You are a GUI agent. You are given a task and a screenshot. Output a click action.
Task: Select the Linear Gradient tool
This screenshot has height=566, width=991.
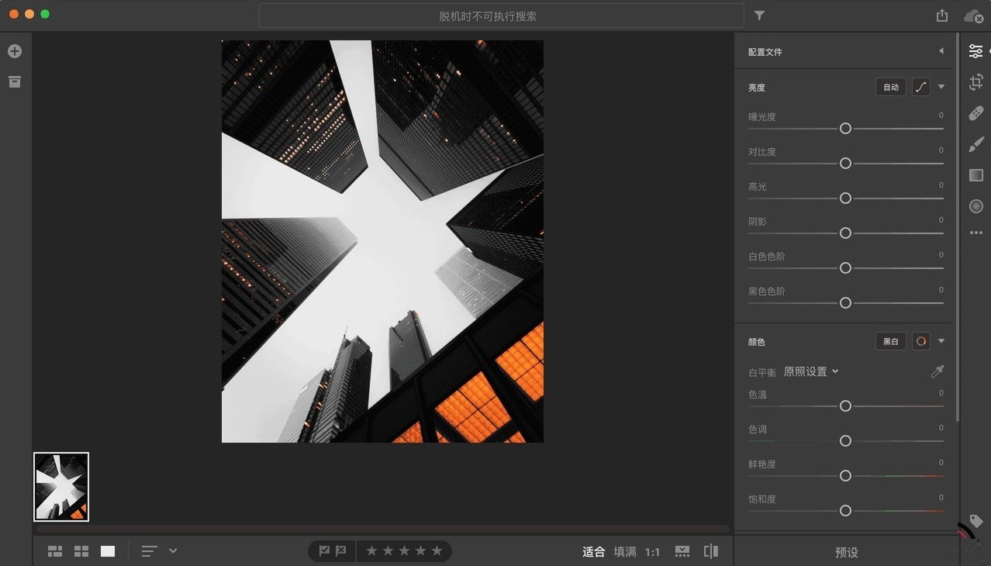[x=975, y=175]
